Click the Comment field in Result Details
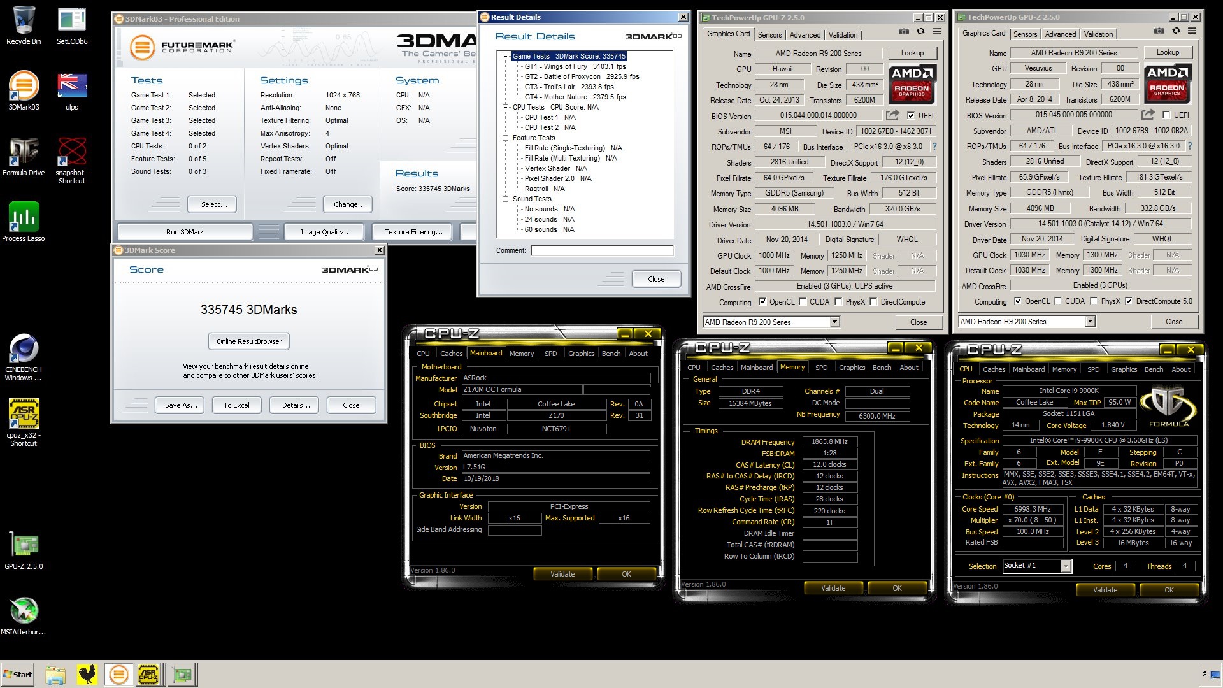1223x688 pixels. (x=602, y=250)
